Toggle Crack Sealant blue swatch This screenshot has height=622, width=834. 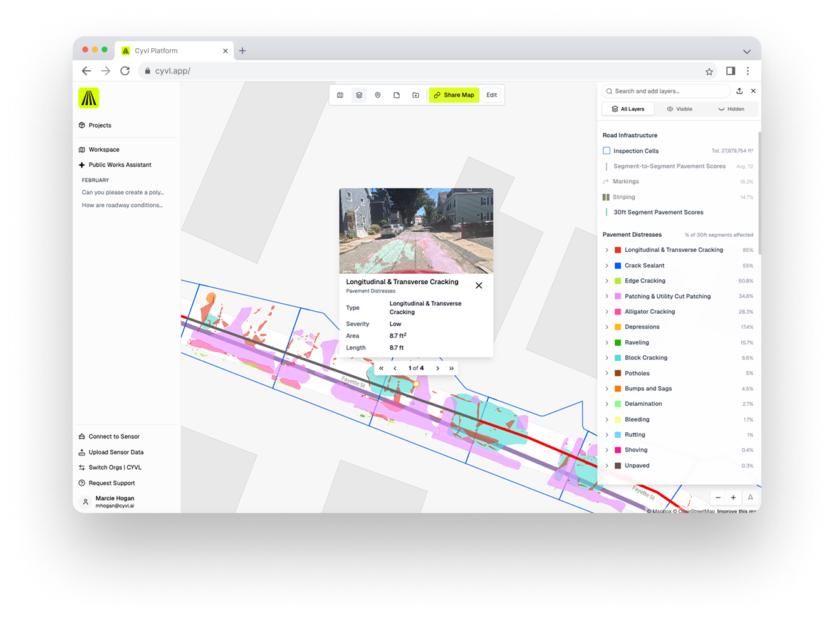618,266
